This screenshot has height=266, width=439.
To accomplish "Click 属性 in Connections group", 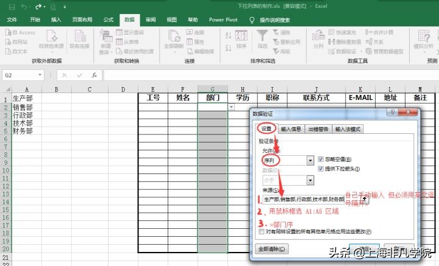I will [x=196, y=42].
